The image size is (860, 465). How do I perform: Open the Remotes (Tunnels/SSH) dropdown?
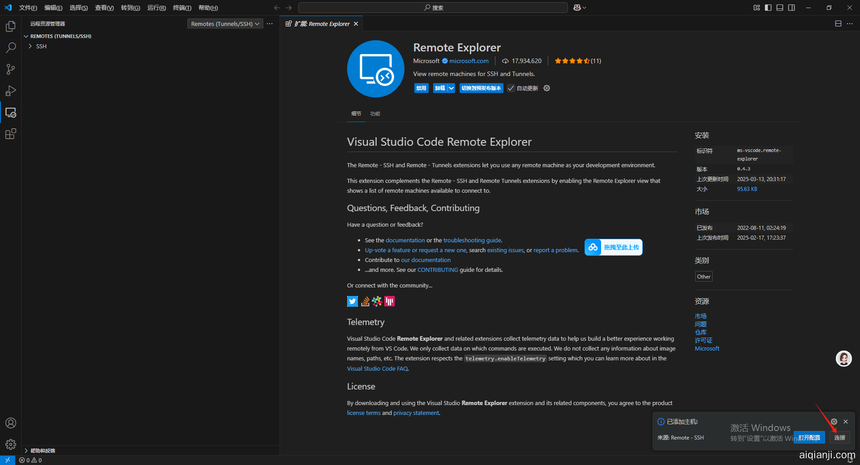[225, 24]
